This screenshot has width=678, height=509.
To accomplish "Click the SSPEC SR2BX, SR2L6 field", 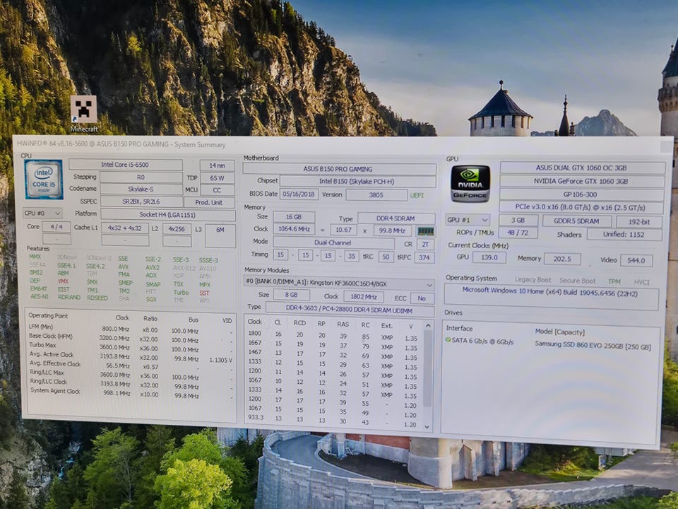I will pyautogui.click(x=141, y=201).
